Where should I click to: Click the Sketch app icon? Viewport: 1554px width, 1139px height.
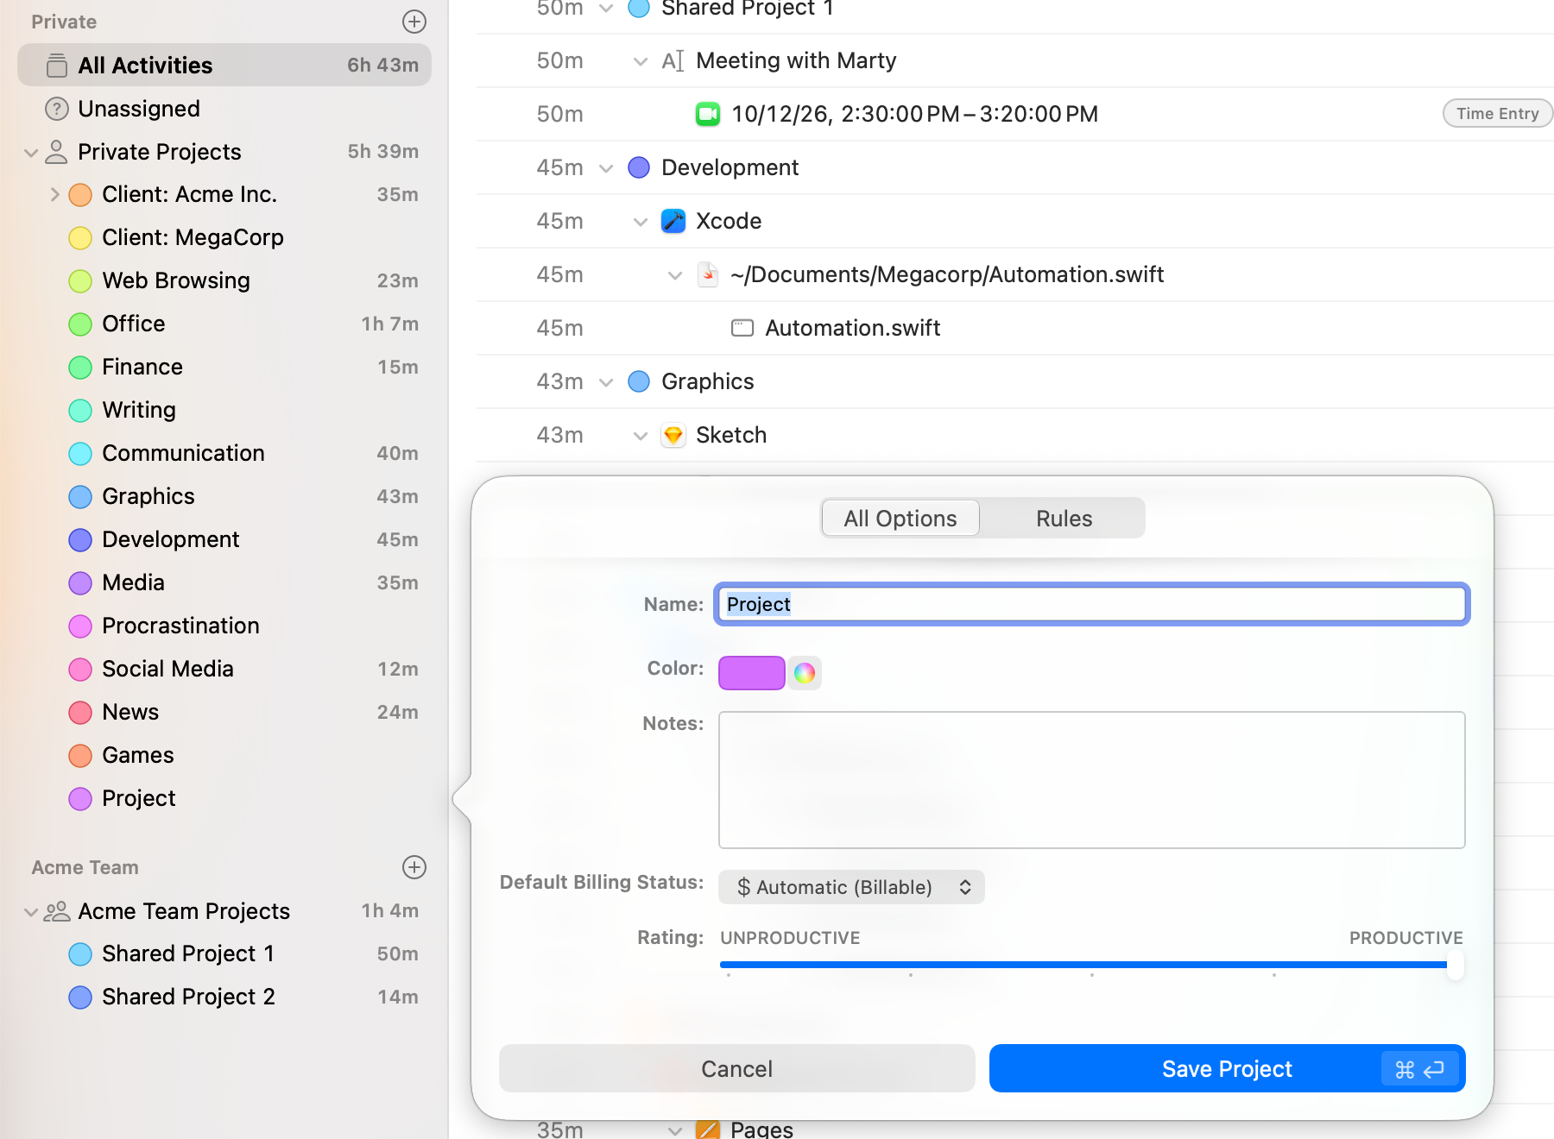673,435
